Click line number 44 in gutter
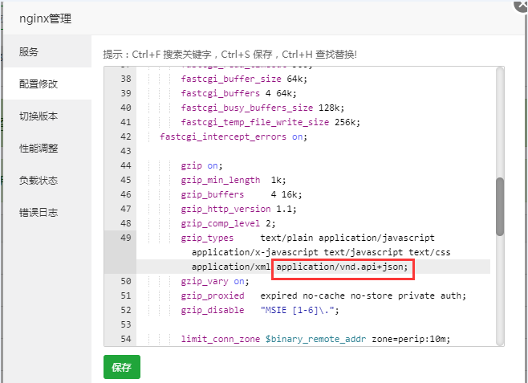 125,165
